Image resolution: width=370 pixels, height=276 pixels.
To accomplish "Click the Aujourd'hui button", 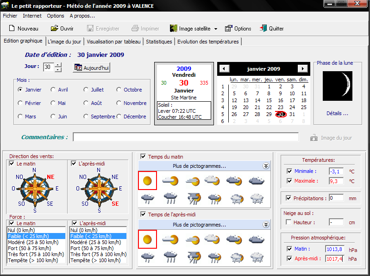I will click(92, 67).
